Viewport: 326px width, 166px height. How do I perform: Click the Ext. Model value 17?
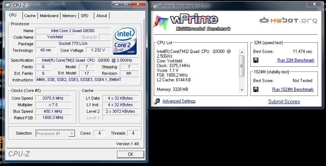tap(87, 73)
